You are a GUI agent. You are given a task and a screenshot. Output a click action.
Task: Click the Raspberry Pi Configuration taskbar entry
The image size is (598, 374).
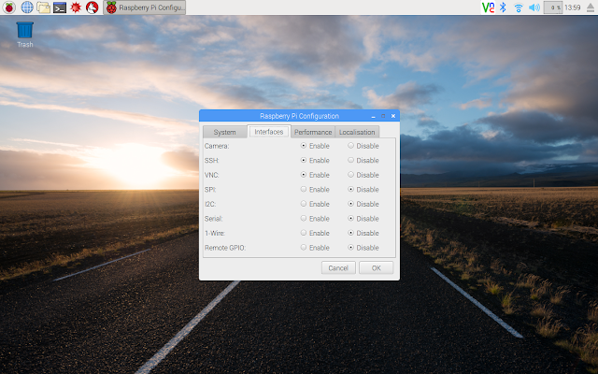point(145,7)
